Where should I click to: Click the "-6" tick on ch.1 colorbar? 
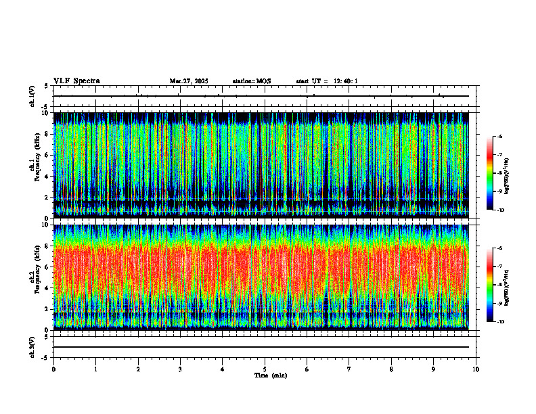pyautogui.click(x=499, y=136)
